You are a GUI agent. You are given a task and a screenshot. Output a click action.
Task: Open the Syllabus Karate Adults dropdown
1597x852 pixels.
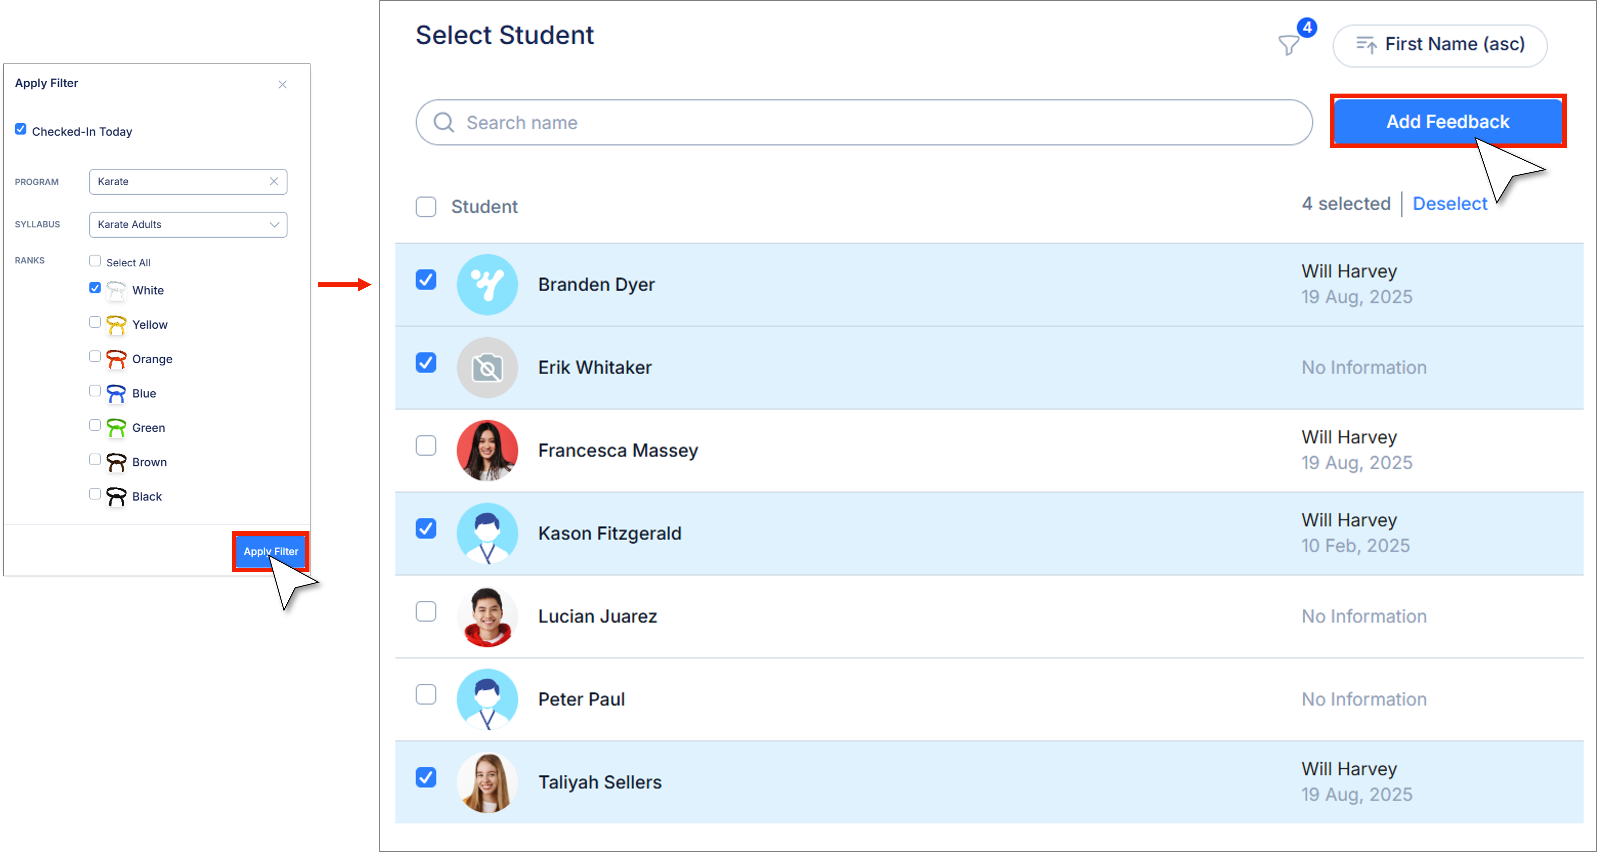tap(188, 224)
